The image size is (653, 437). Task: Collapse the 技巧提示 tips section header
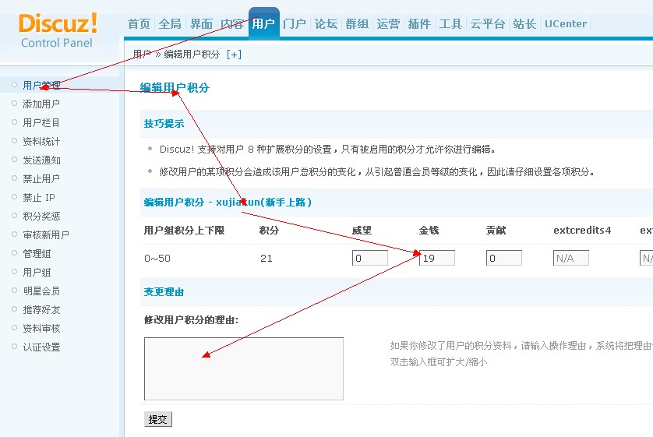[x=164, y=124]
